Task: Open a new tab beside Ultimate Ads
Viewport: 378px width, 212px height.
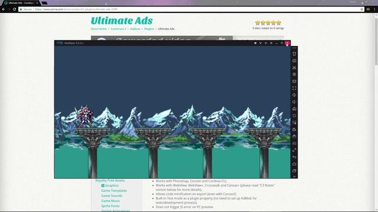Action: 44,3
